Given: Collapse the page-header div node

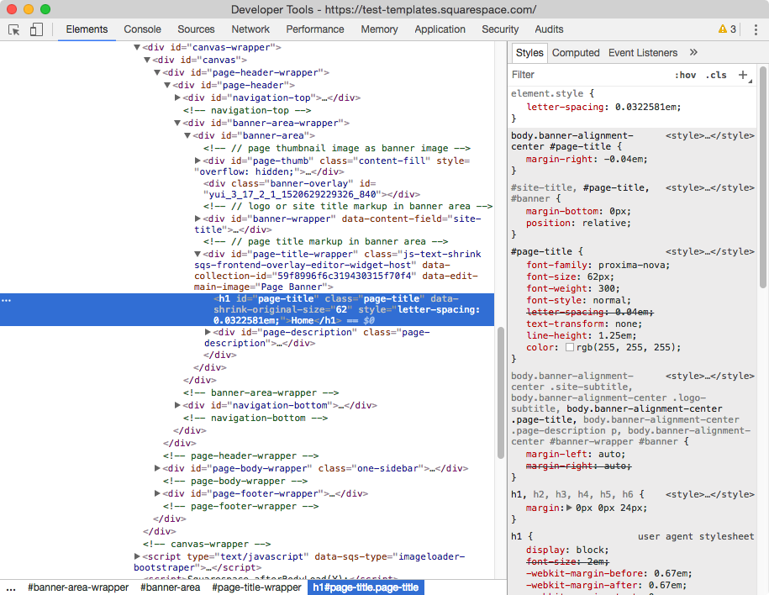Looking at the screenshot, I should point(166,86).
